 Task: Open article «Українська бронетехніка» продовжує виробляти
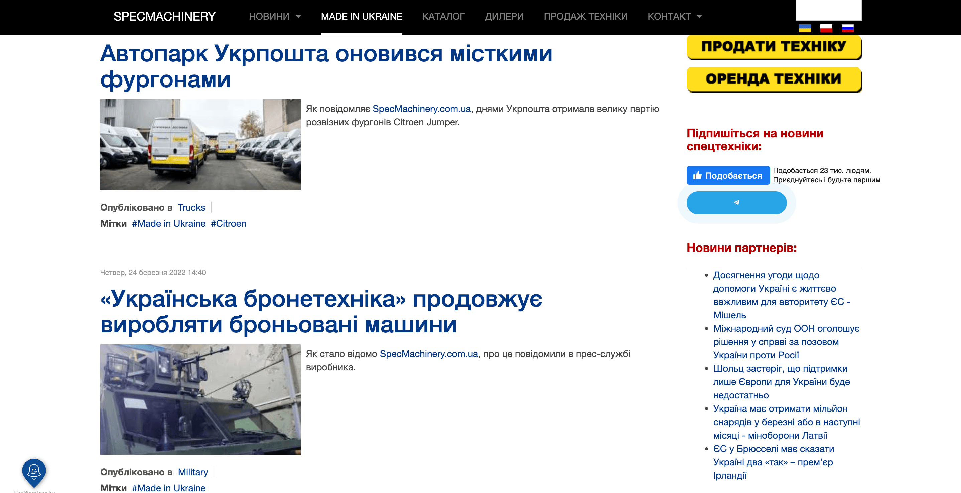point(321,311)
